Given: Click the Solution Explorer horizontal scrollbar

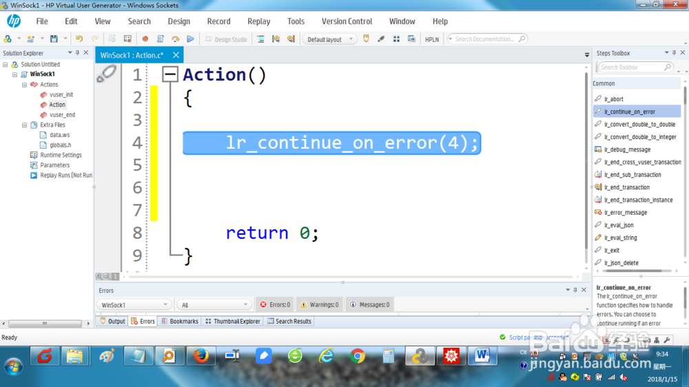Looking at the screenshot, I should pyautogui.click(x=44, y=324).
